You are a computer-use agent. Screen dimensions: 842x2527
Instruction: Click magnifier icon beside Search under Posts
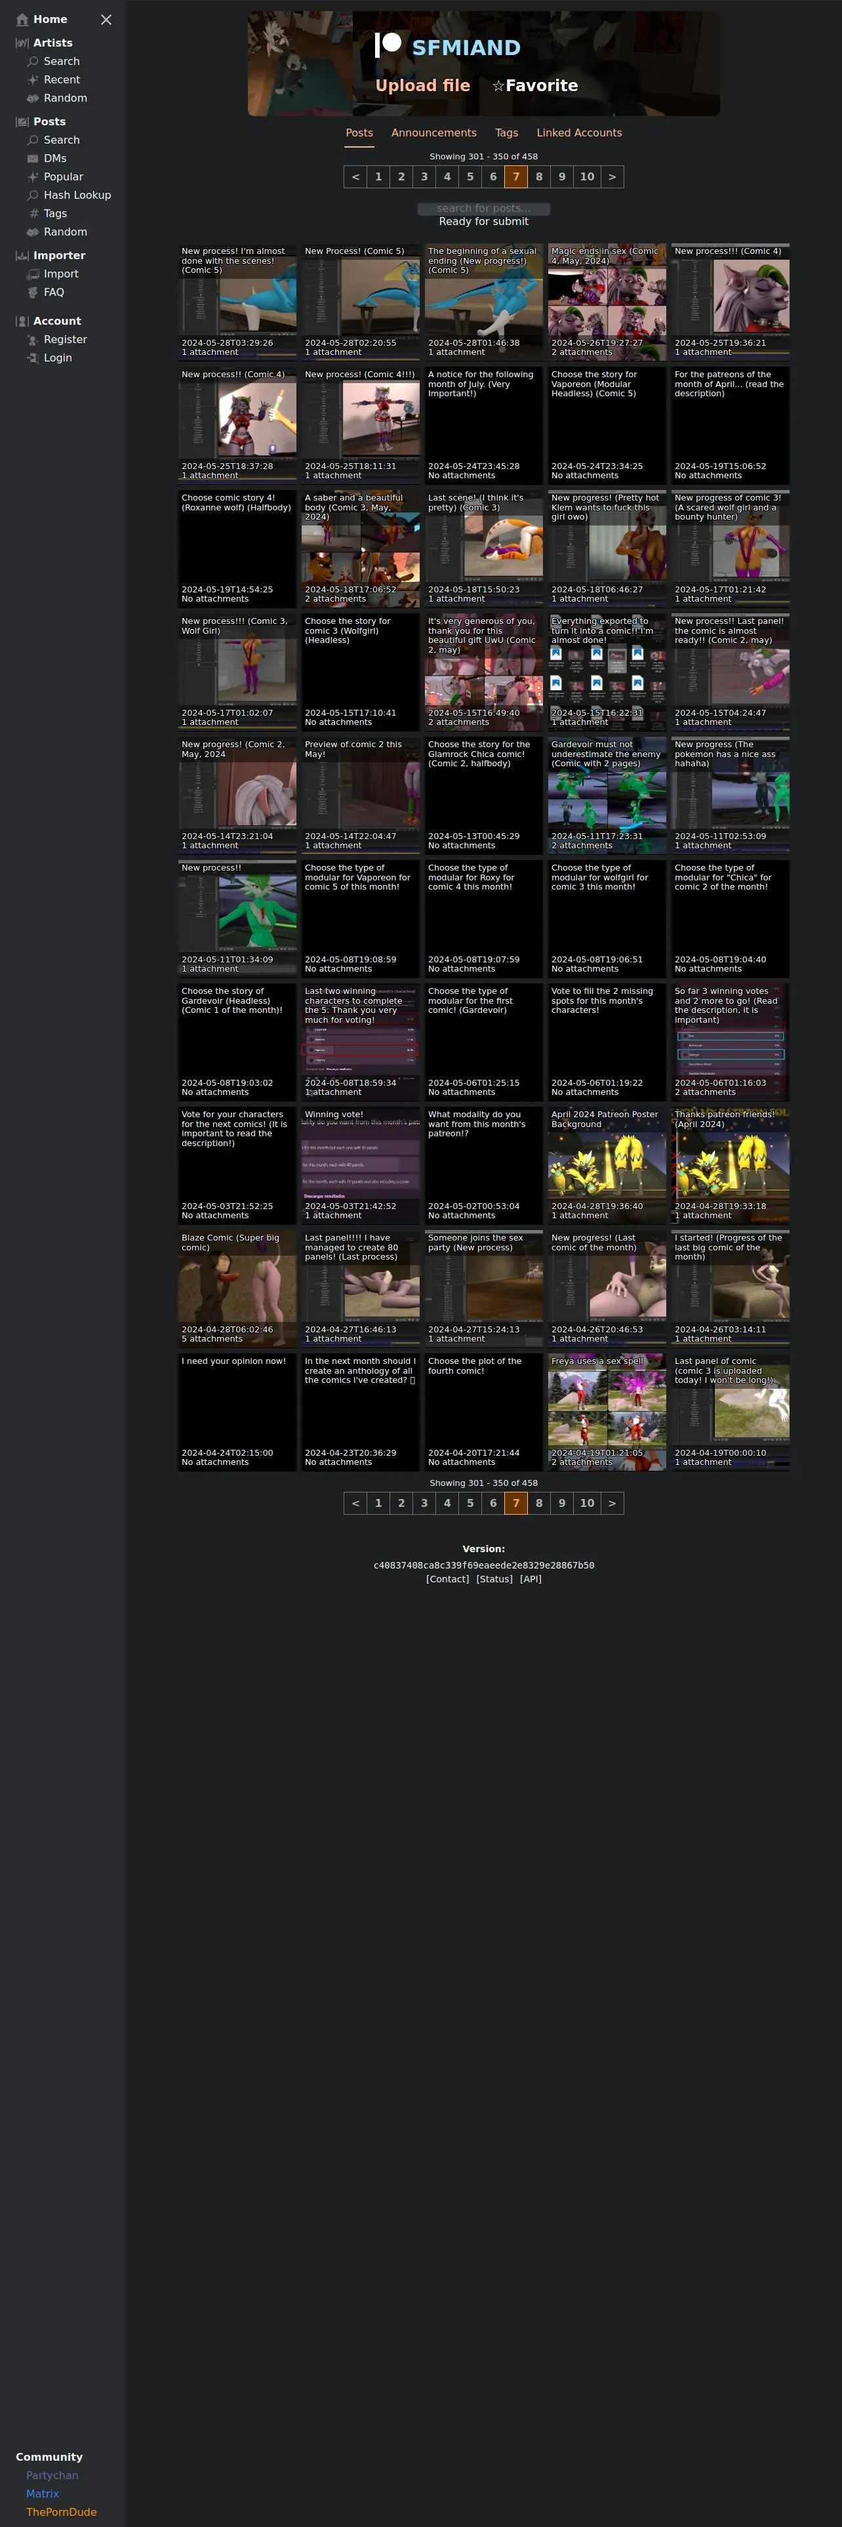point(33,140)
